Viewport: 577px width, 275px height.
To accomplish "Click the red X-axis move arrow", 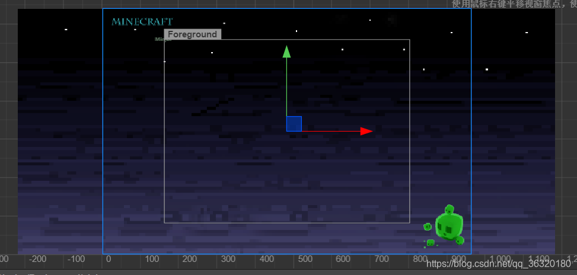I will pos(366,131).
